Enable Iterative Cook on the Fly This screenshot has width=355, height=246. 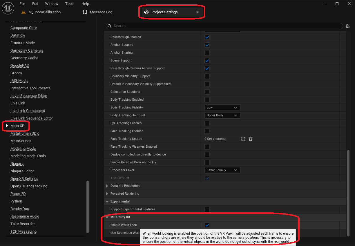click(x=207, y=162)
